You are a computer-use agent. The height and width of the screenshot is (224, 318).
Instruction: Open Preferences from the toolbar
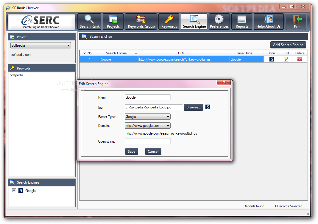(219, 22)
